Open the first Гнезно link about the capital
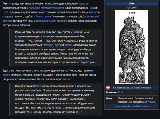 93,12
